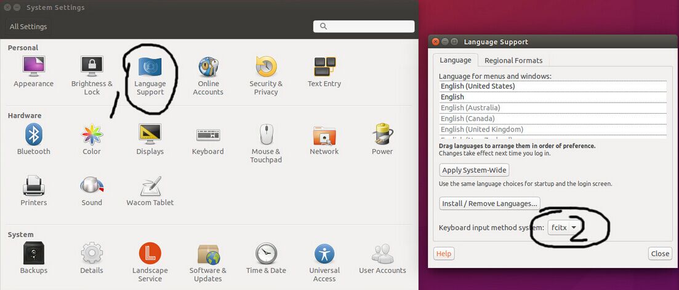The width and height of the screenshot is (679, 290).
Task: Click the Close button in Language Support
Action: click(x=660, y=254)
